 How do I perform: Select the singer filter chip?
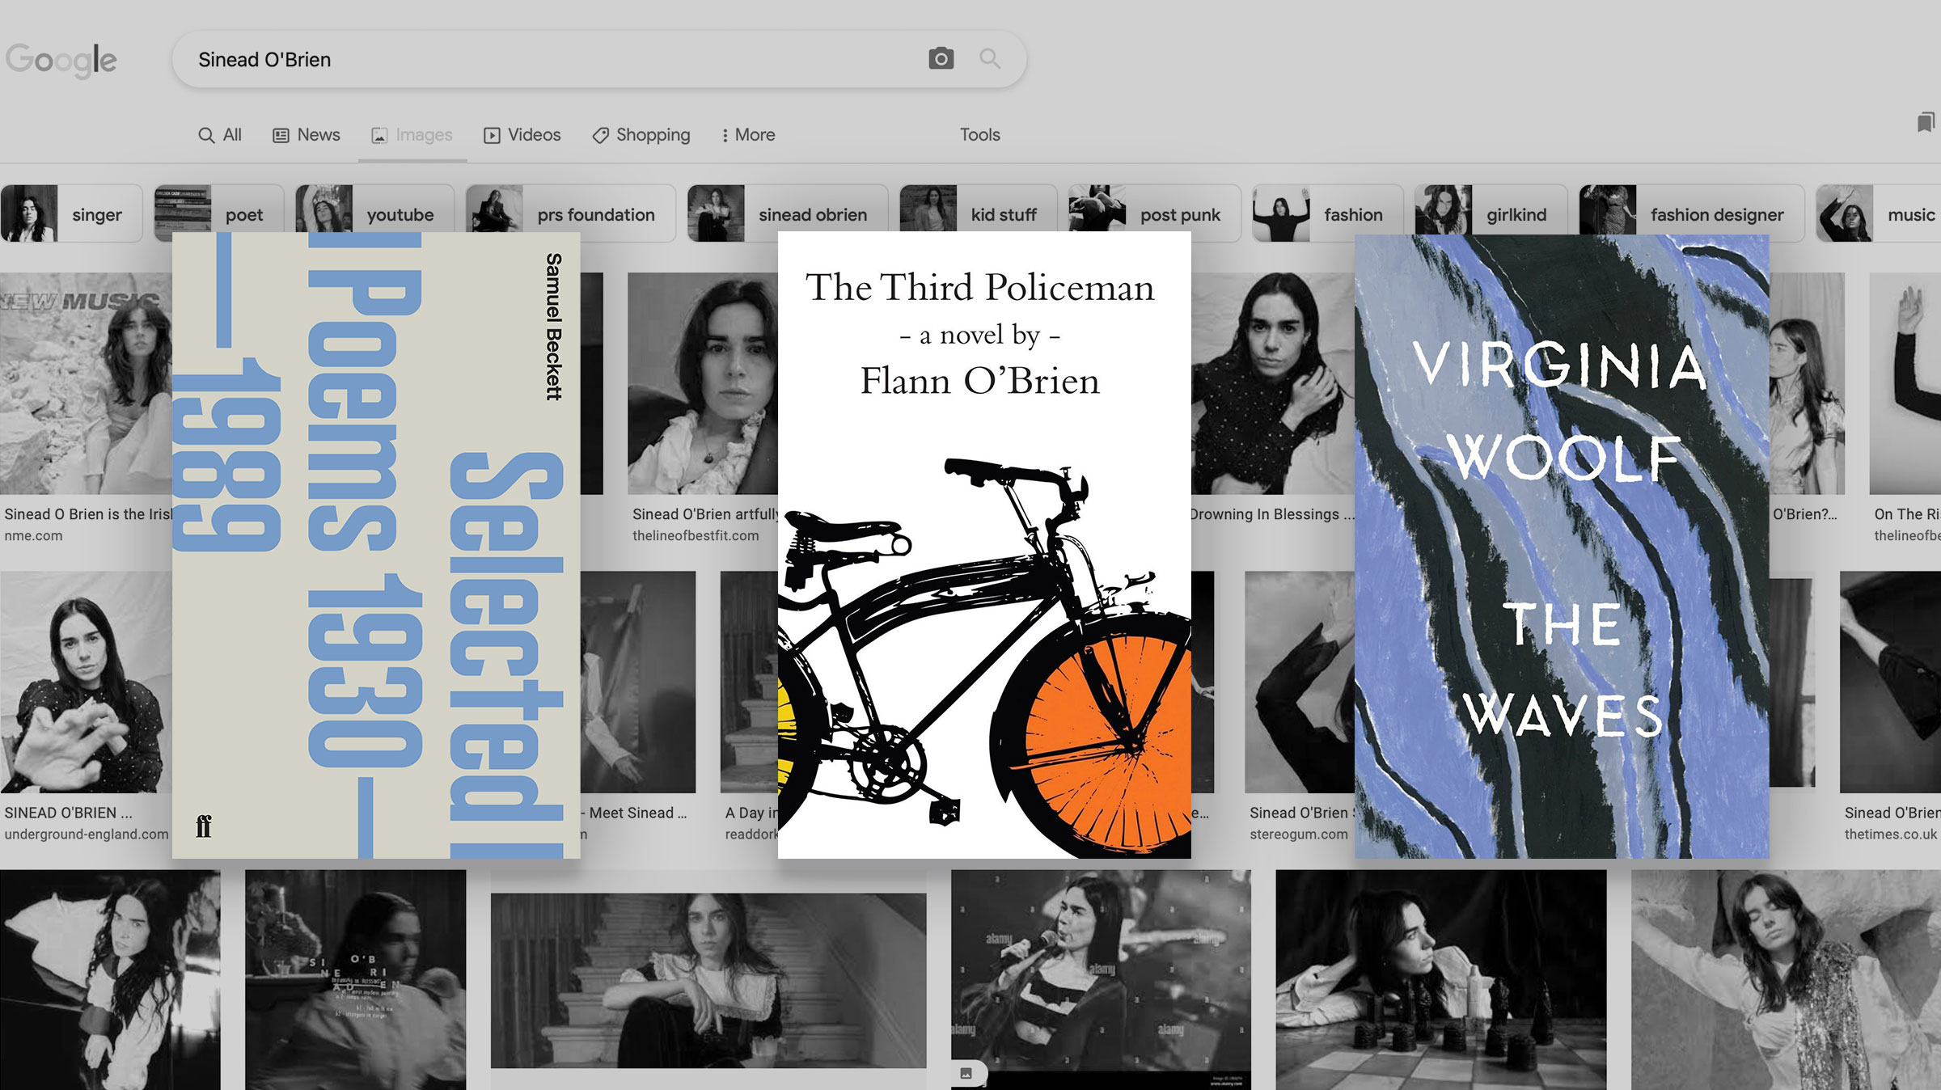(71, 213)
